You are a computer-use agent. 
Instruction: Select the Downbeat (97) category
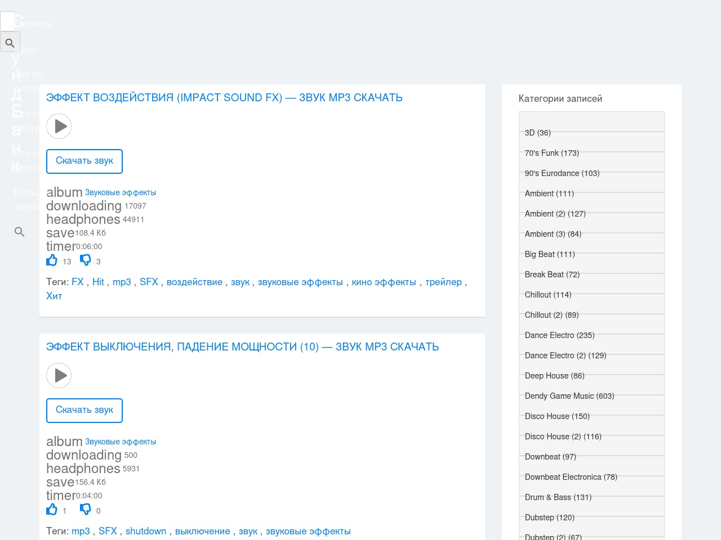click(x=550, y=457)
